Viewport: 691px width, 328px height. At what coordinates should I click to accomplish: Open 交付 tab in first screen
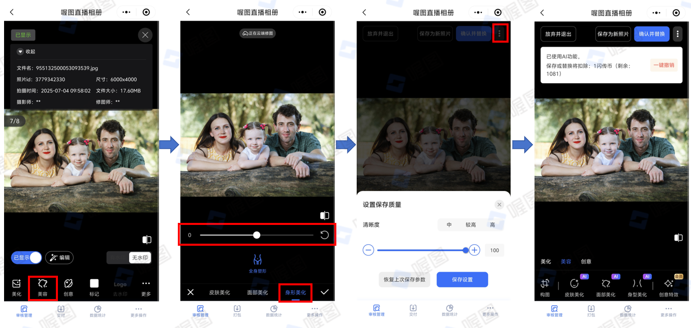[60, 311]
